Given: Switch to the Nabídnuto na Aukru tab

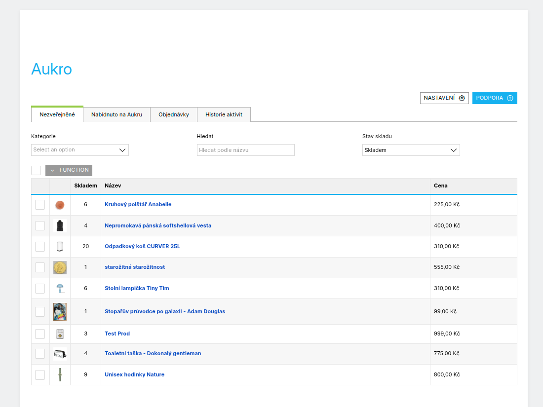Looking at the screenshot, I should (x=116, y=114).
